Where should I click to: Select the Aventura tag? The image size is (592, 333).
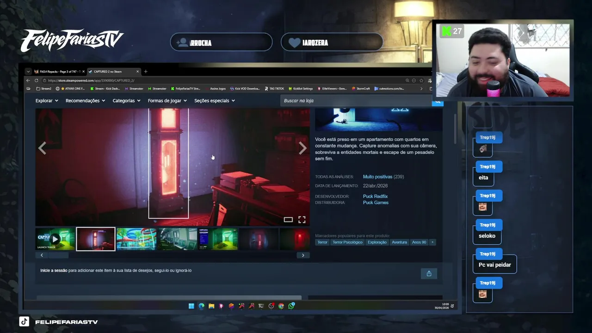pyautogui.click(x=399, y=242)
